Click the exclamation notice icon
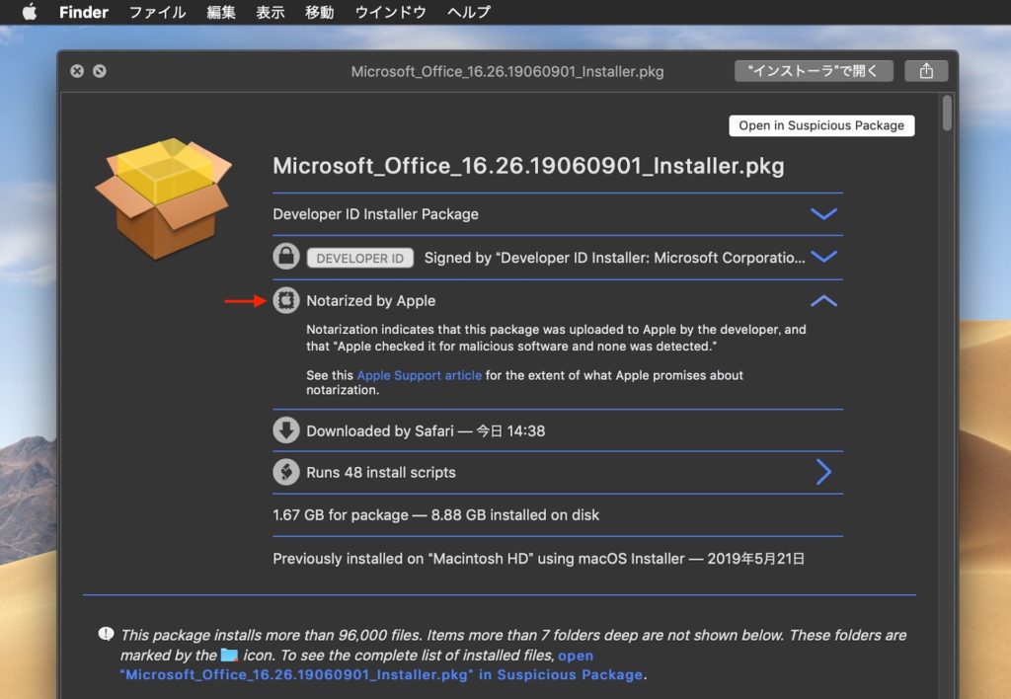Image resolution: width=1011 pixels, height=699 pixels. (x=106, y=635)
